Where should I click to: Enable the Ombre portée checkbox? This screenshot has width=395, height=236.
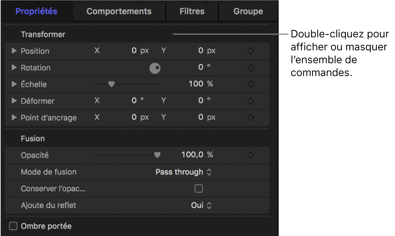click(13, 226)
